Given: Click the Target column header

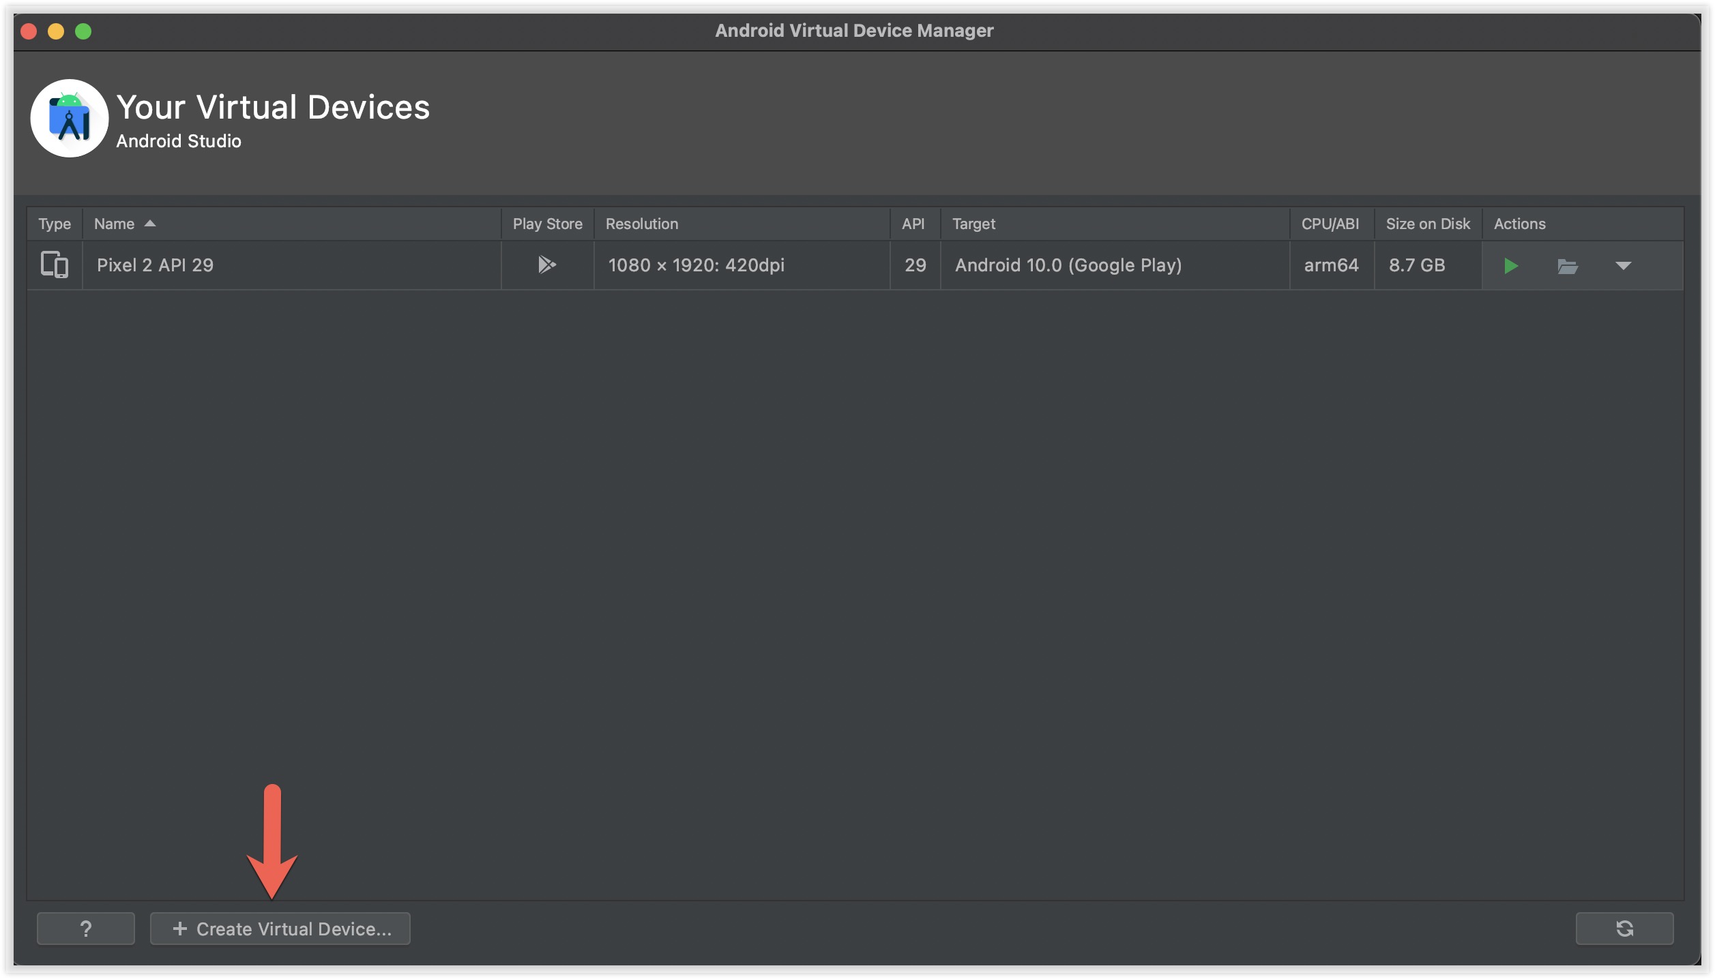Looking at the screenshot, I should [973, 224].
